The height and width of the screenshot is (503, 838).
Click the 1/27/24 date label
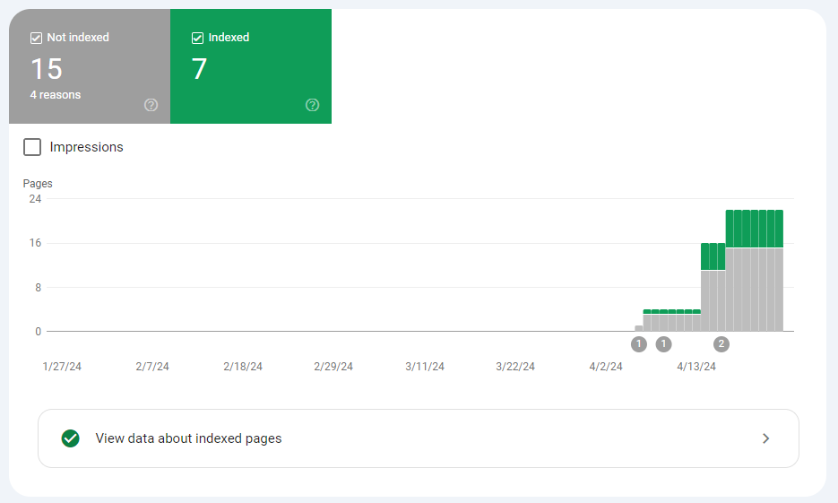pyautogui.click(x=62, y=367)
